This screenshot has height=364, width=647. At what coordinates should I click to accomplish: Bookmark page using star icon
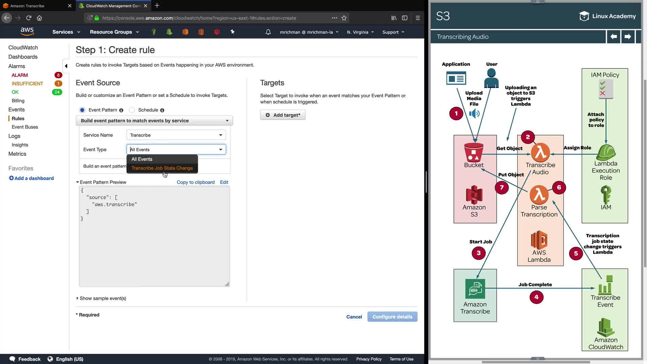click(344, 18)
